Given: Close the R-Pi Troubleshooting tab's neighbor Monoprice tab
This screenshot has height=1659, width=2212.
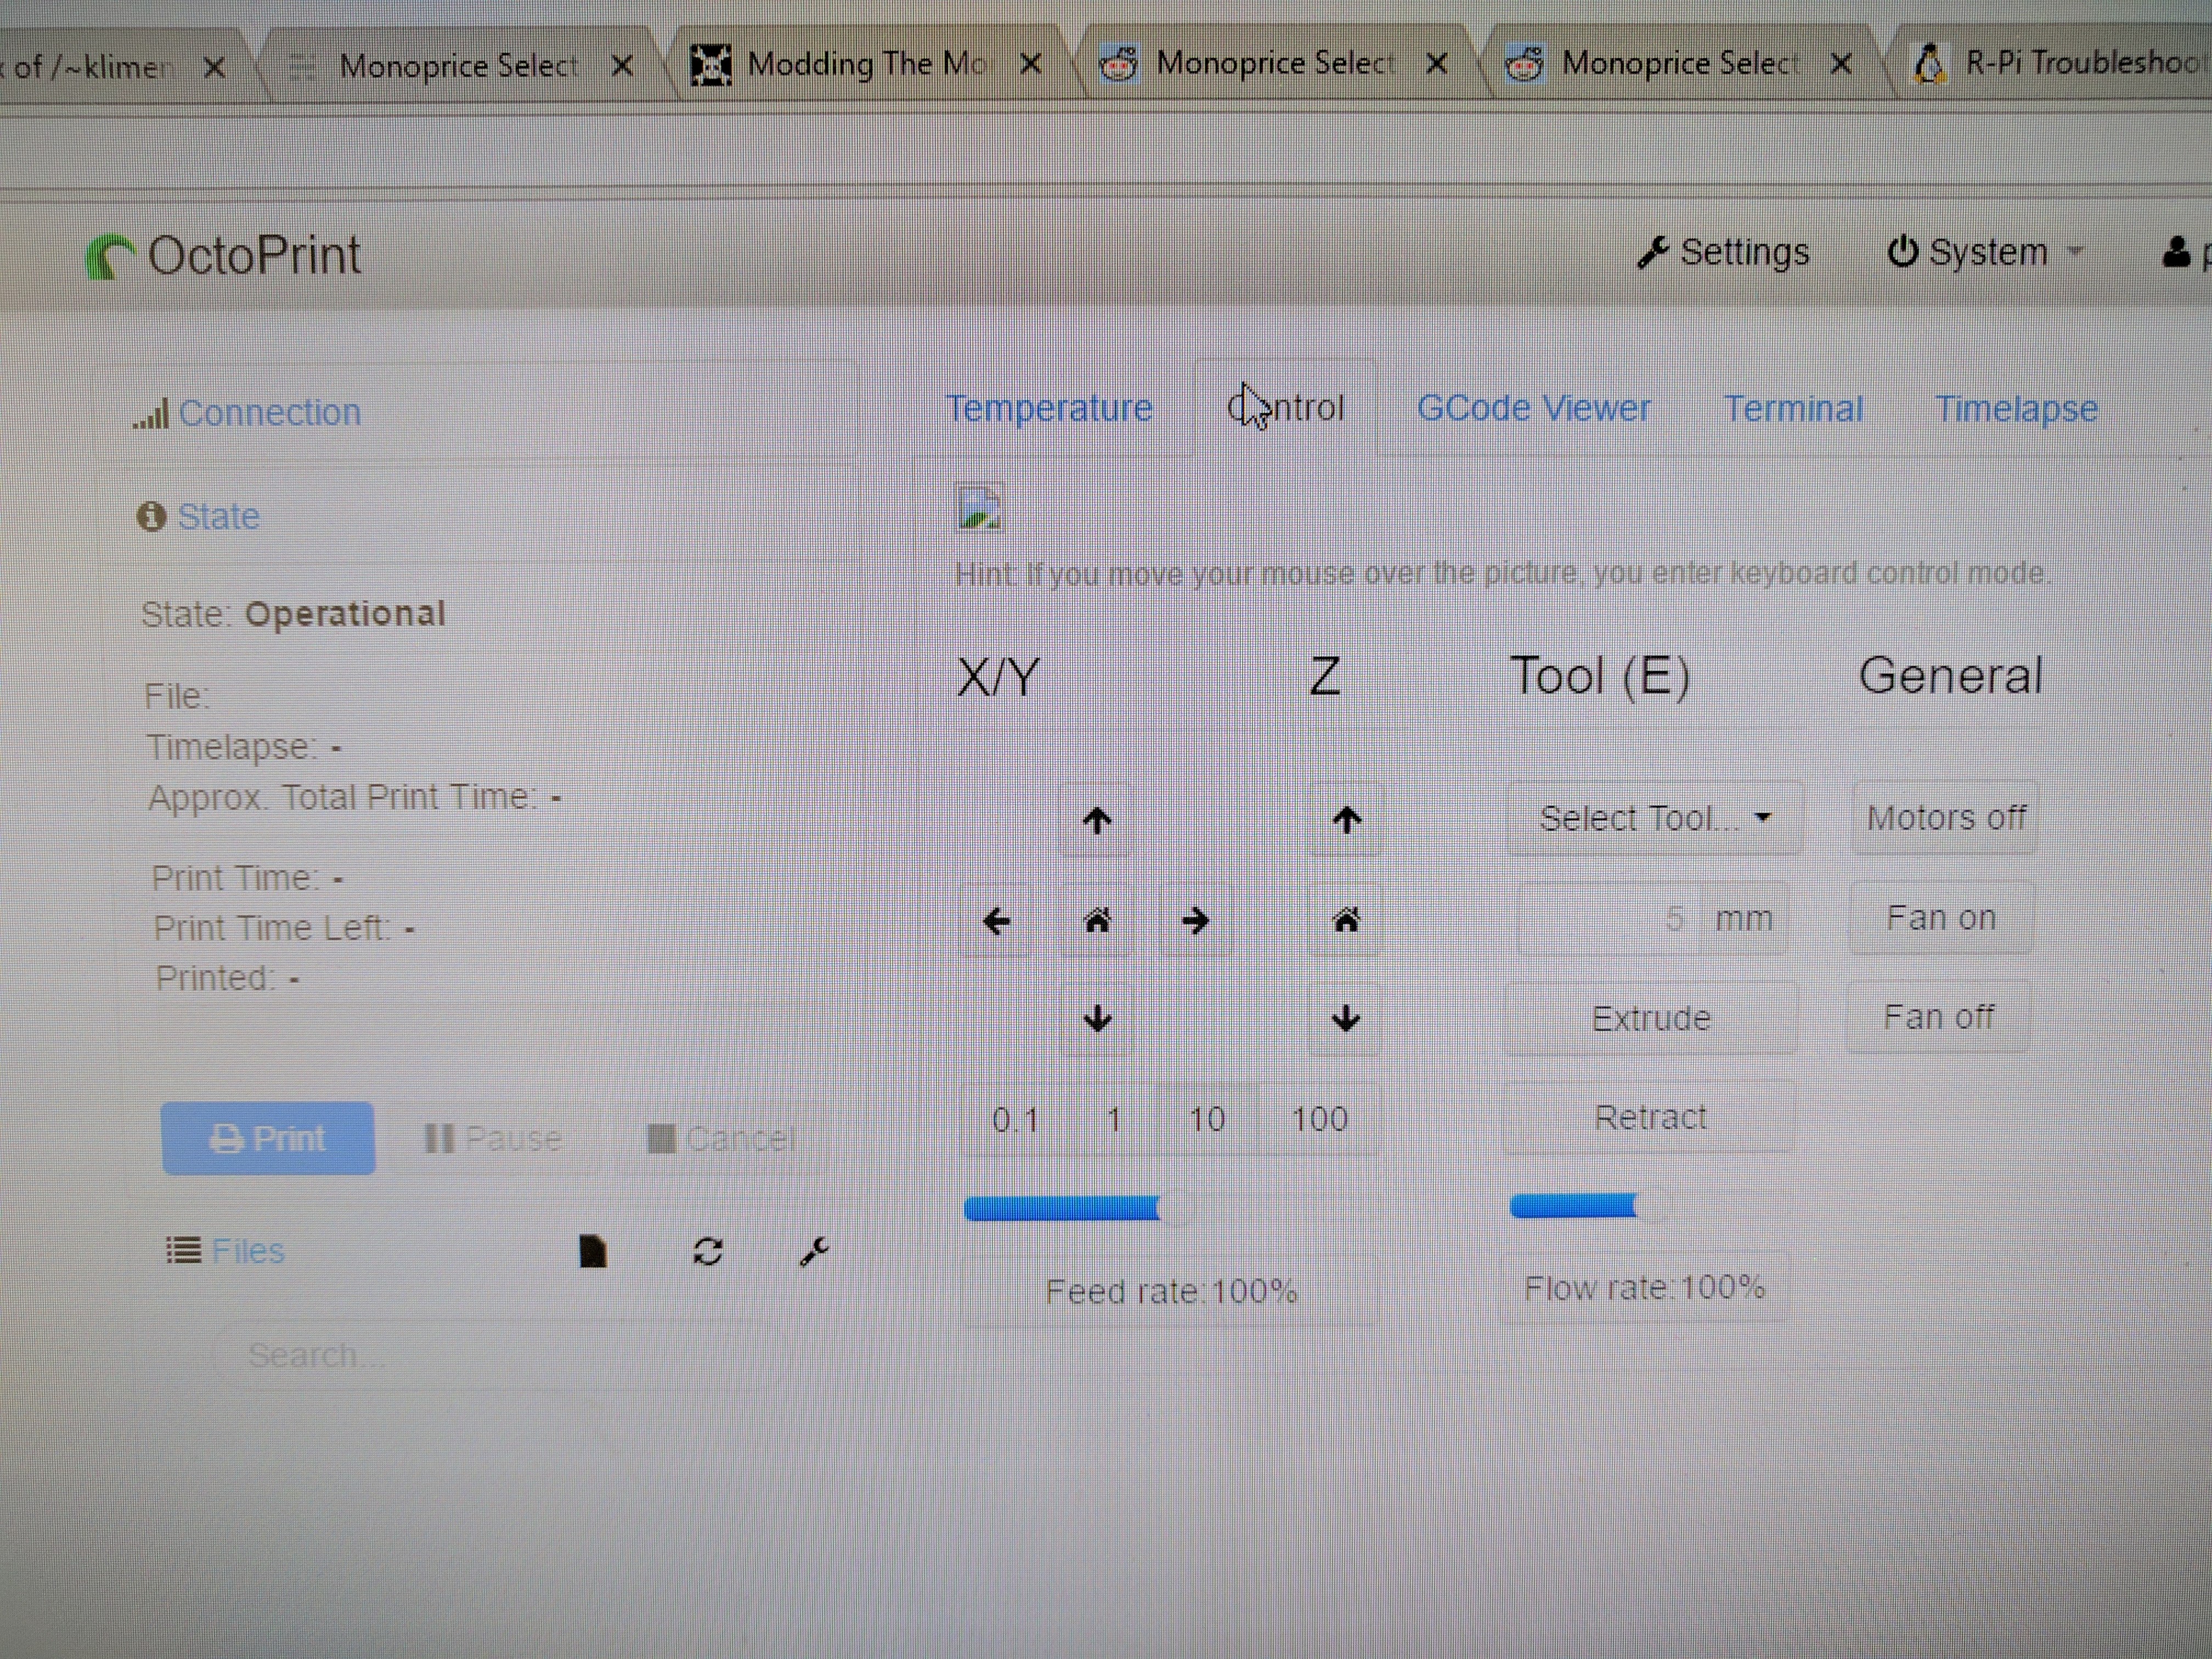Looking at the screenshot, I should coord(1841,64).
